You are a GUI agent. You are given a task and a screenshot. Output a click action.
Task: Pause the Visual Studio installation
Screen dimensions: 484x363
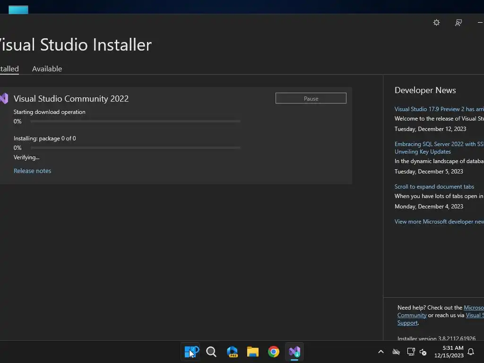[x=311, y=98]
